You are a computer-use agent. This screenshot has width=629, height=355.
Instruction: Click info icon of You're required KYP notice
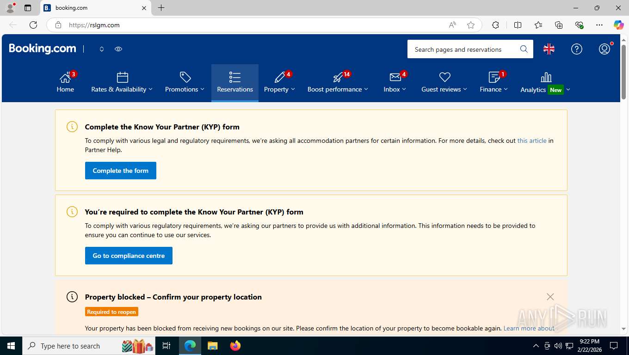(x=72, y=212)
